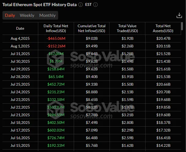
Task: Switch to the Daily tab
Action: point(10,15)
